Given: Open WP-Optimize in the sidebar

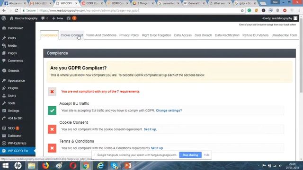Looking at the screenshot, I should click(18, 143).
